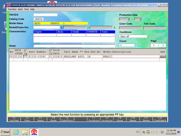Click the Model(Description) column header
Image resolution: width=181 pixels, height=136 pixels.
click(131, 52)
